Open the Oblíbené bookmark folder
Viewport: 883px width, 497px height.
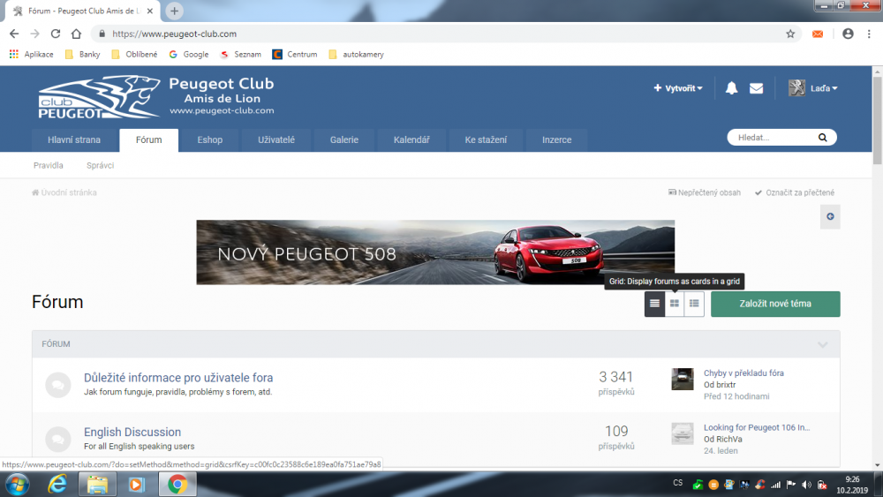click(x=134, y=54)
